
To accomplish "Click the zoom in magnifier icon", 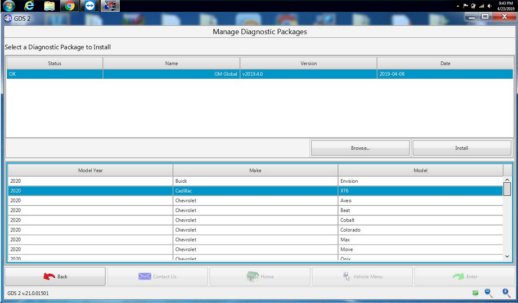I will click(x=506, y=293).
